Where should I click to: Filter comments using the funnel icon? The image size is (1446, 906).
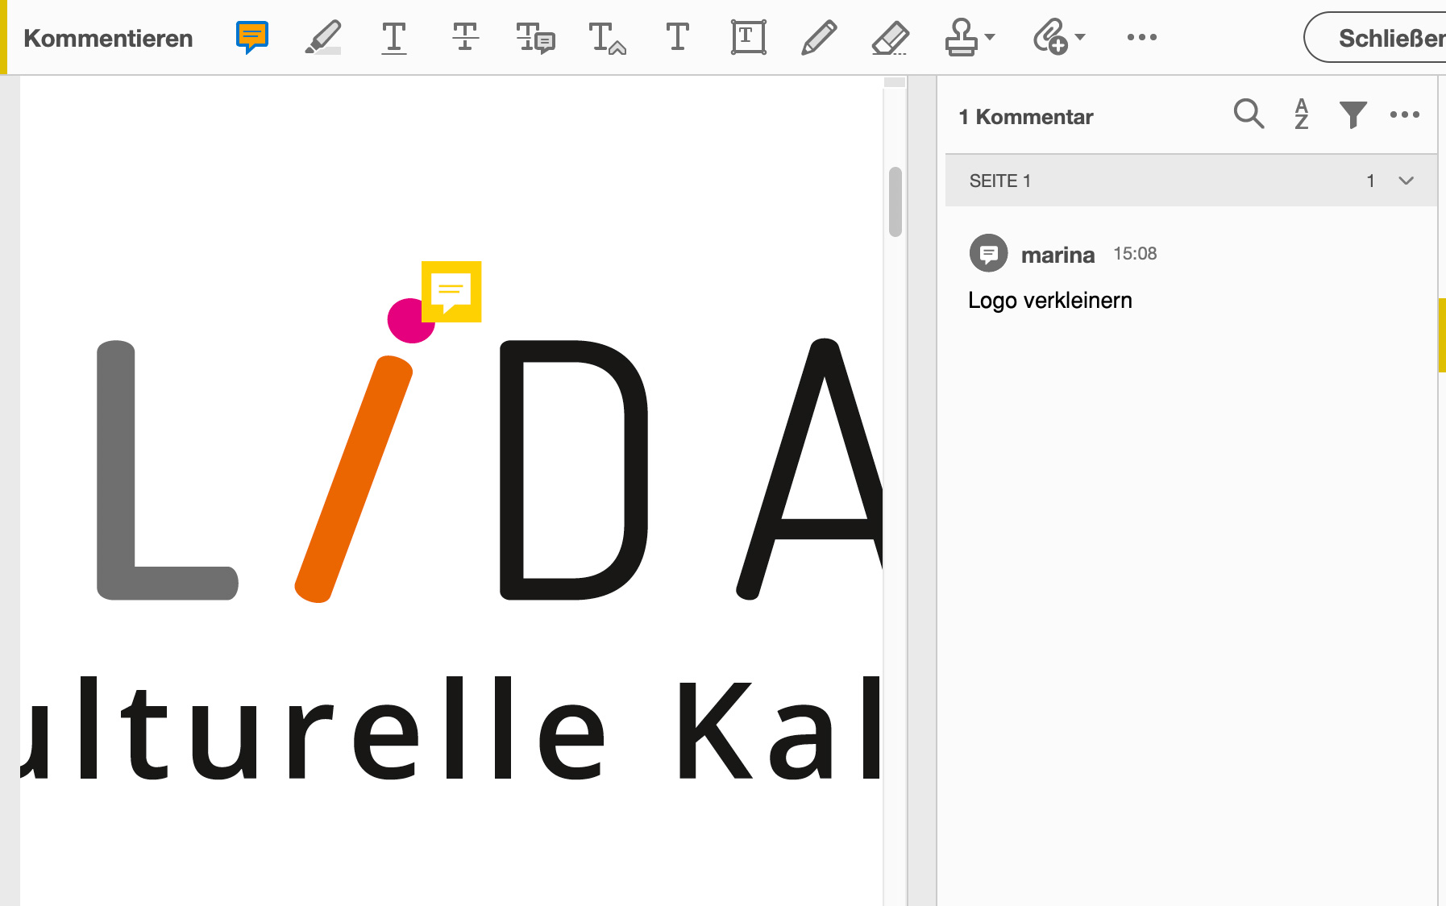click(x=1353, y=114)
